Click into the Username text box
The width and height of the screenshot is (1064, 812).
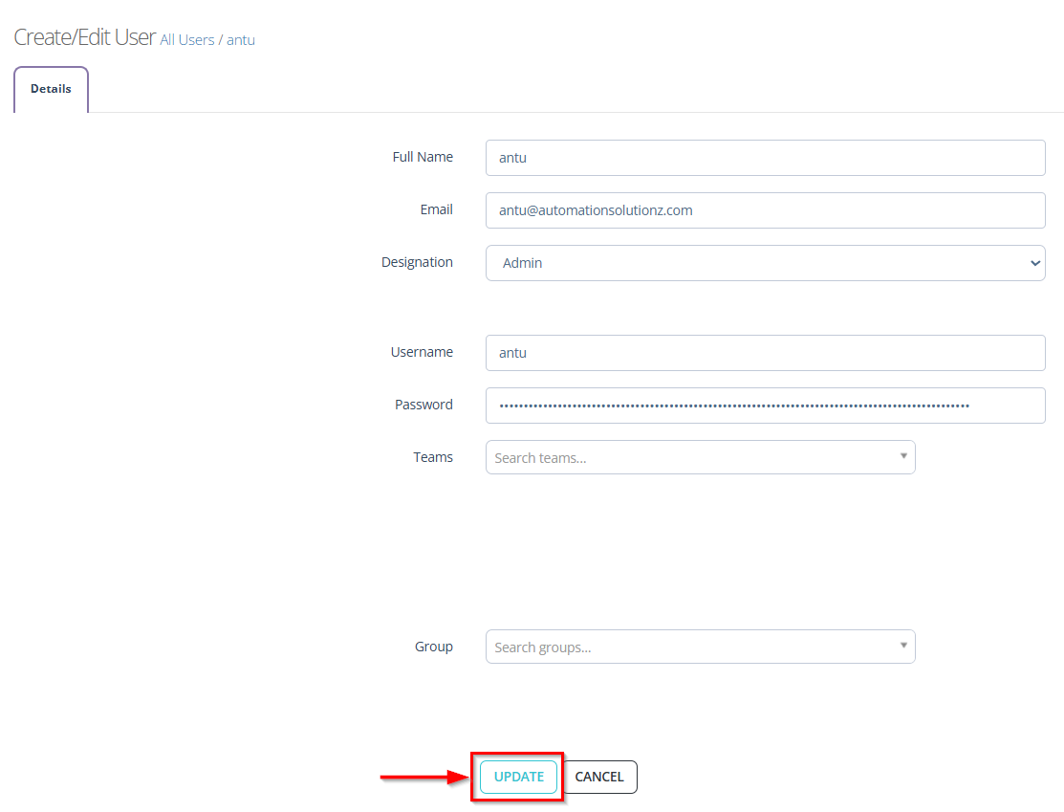tap(765, 353)
